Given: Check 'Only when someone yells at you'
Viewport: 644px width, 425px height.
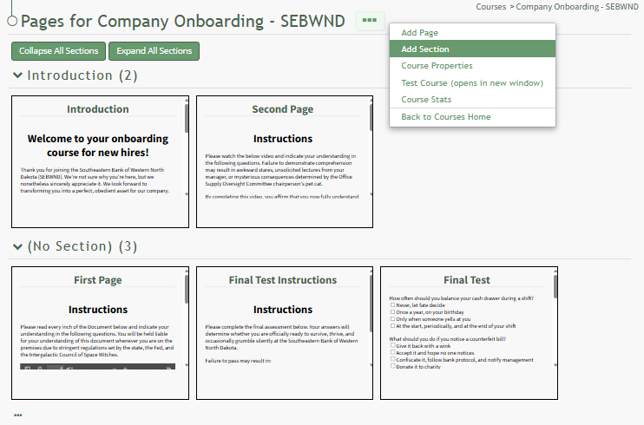Looking at the screenshot, I should (392, 318).
